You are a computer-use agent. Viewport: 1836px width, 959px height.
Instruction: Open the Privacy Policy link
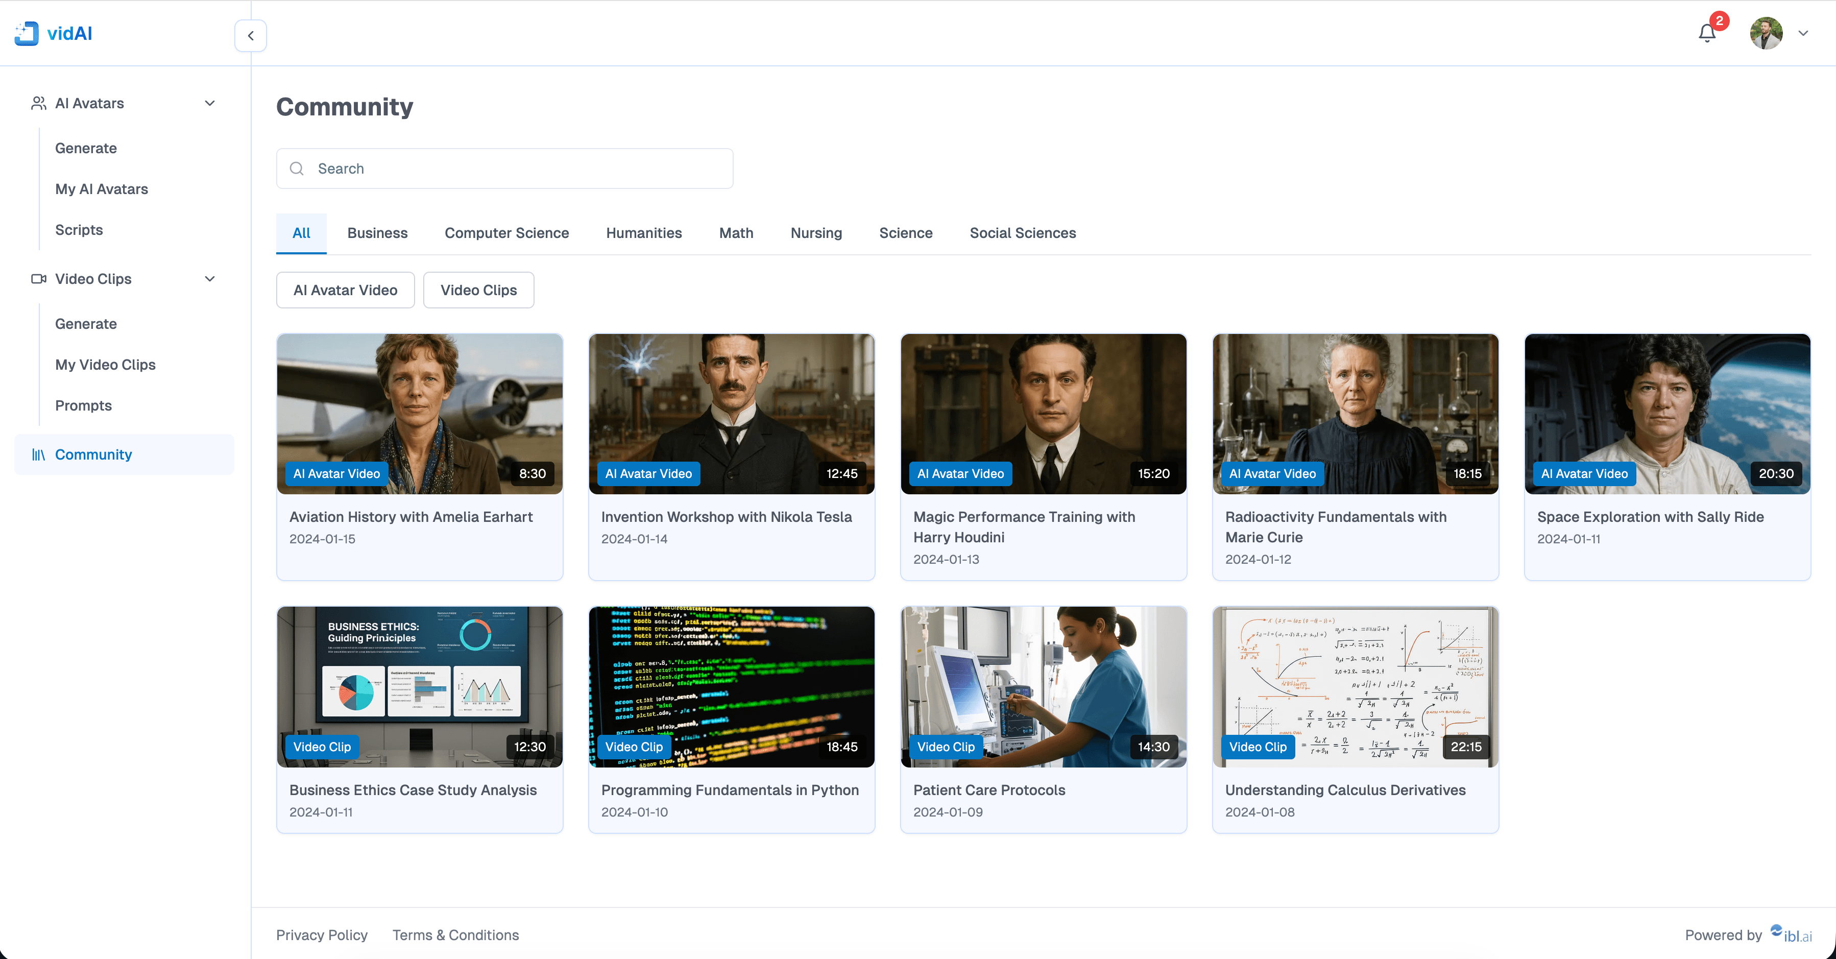click(x=322, y=935)
